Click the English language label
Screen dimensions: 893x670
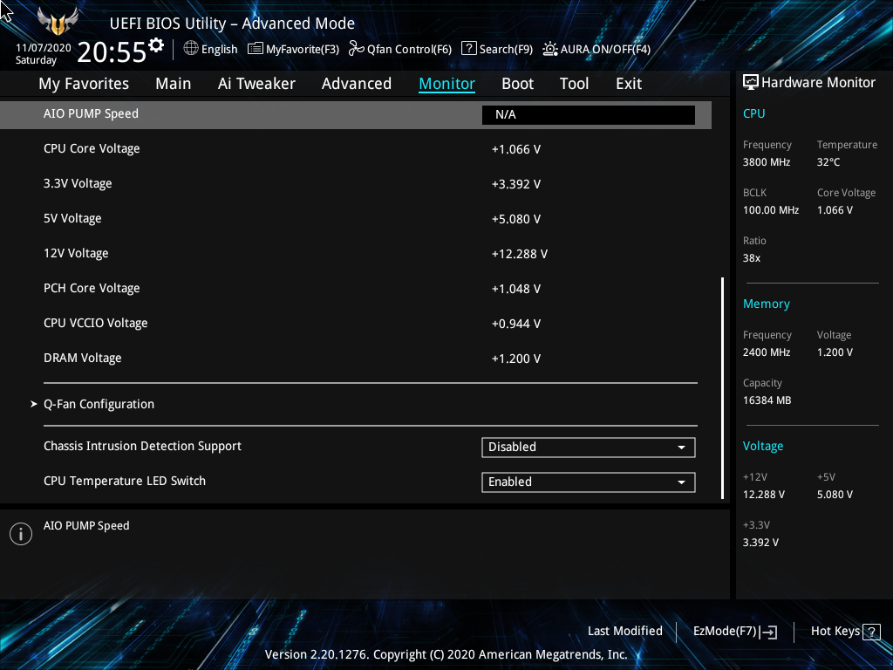[x=219, y=50]
